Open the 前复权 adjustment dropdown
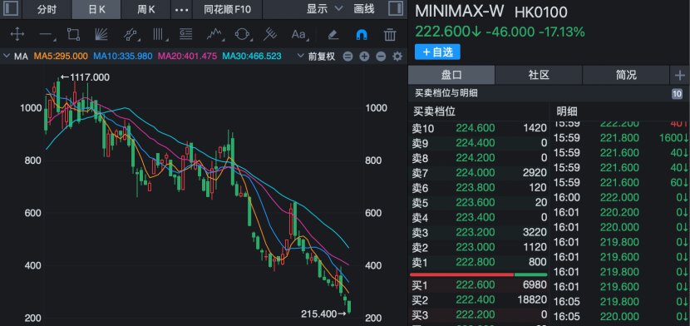This screenshot has width=690, height=326. tap(317, 57)
